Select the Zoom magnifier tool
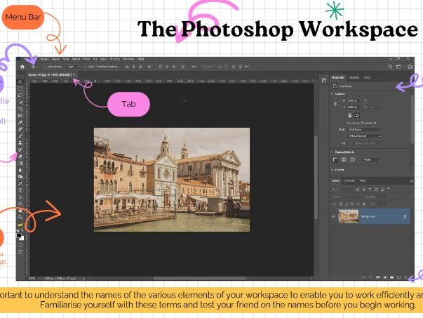 point(20,218)
